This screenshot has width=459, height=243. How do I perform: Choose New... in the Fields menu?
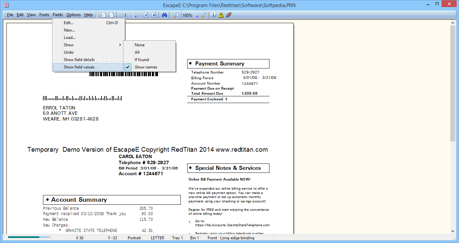pyautogui.click(x=89, y=30)
